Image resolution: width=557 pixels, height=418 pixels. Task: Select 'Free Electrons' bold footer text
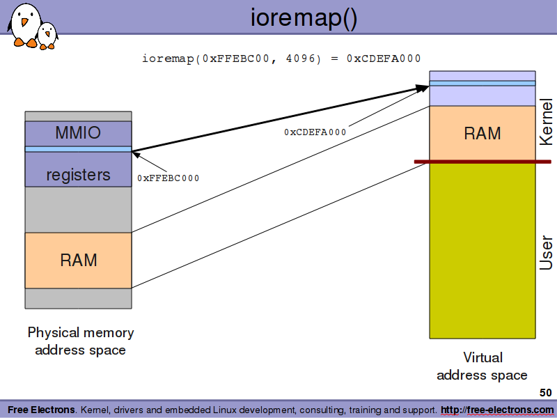pyautogui.click(x=41, y=410)
